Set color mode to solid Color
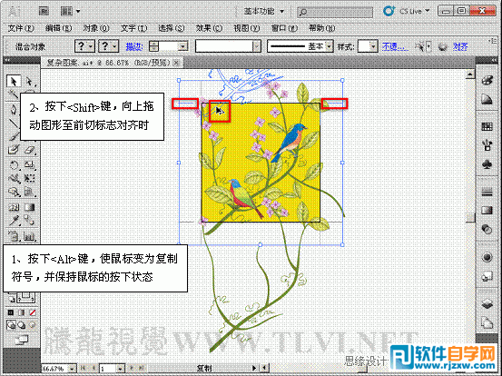This screenshot has width=502, height=376. (11, 312)
